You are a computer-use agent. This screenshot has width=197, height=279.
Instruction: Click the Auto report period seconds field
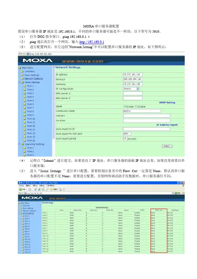point(125,138)
